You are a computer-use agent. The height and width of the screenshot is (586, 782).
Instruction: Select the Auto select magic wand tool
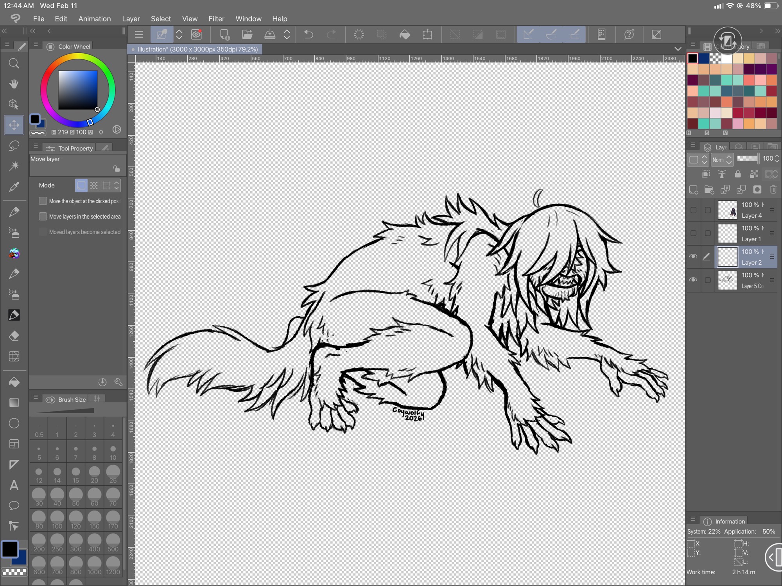click(14, 166)
